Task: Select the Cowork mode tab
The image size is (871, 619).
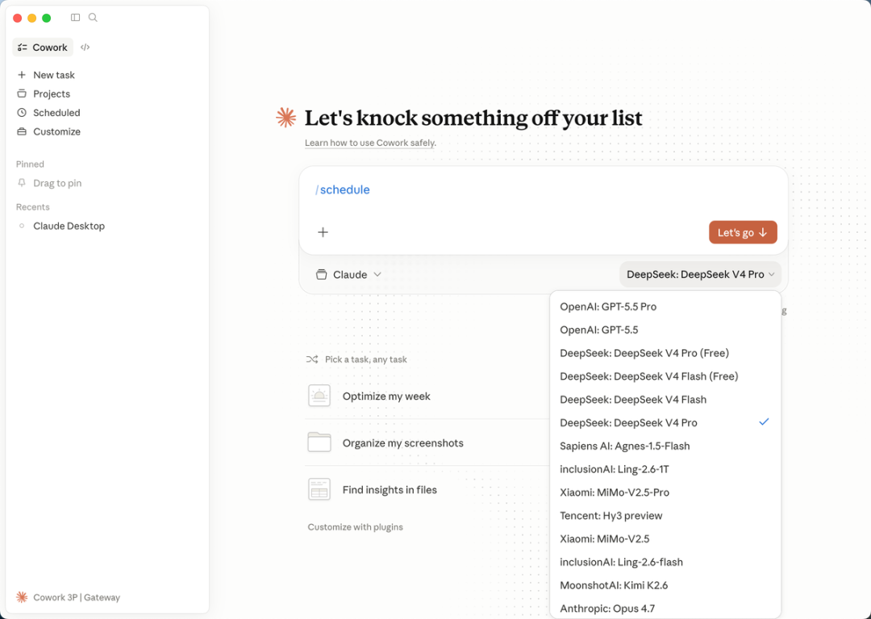Action: coord(43,48)
